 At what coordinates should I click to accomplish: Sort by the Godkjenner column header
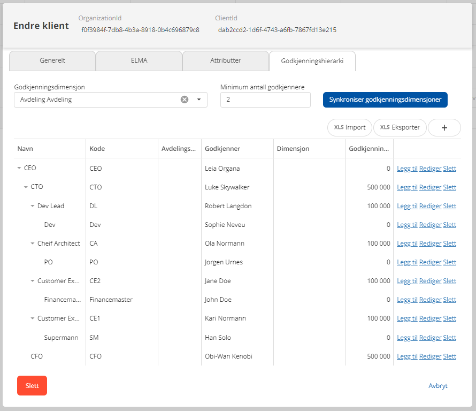pos(222,149)
